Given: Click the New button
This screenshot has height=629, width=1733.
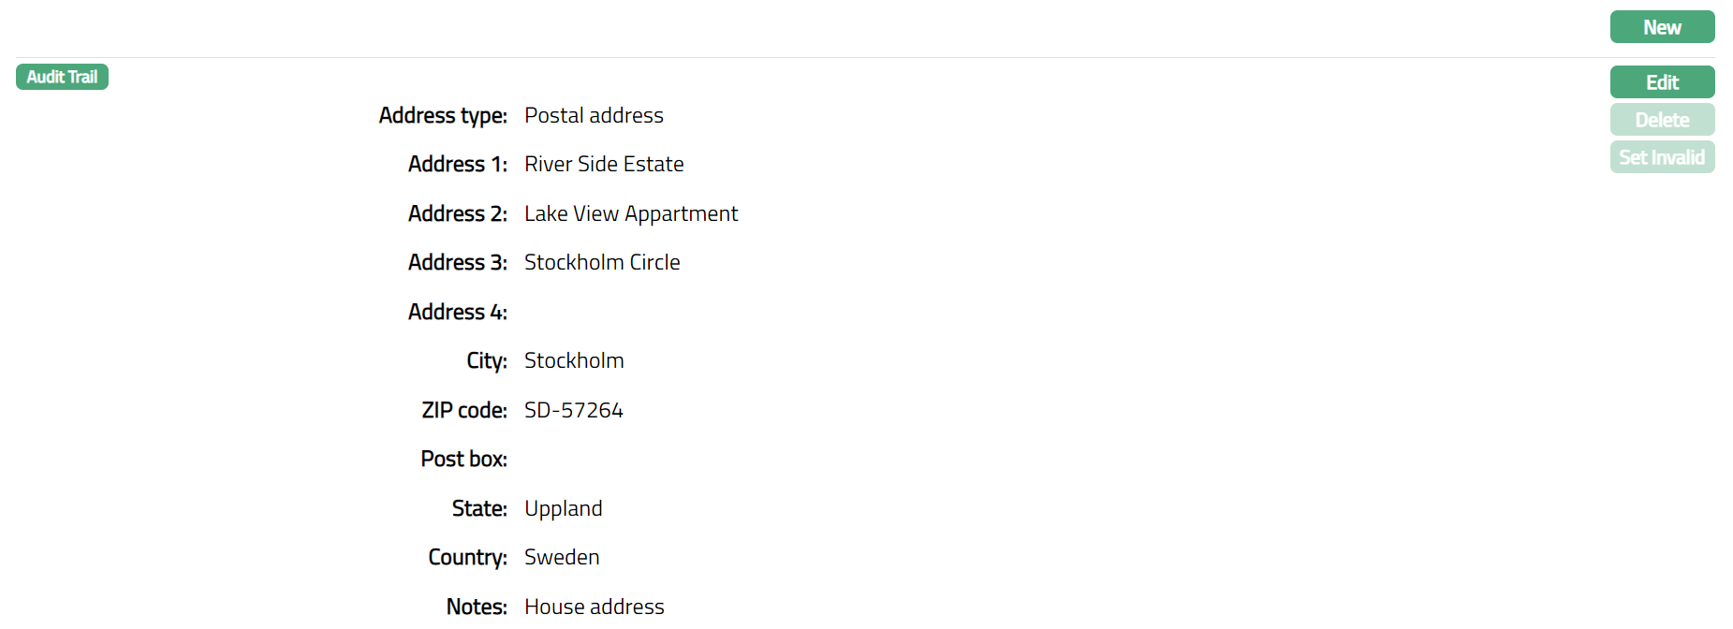Looking at the screenshot, I should (x=1662, y=27).
